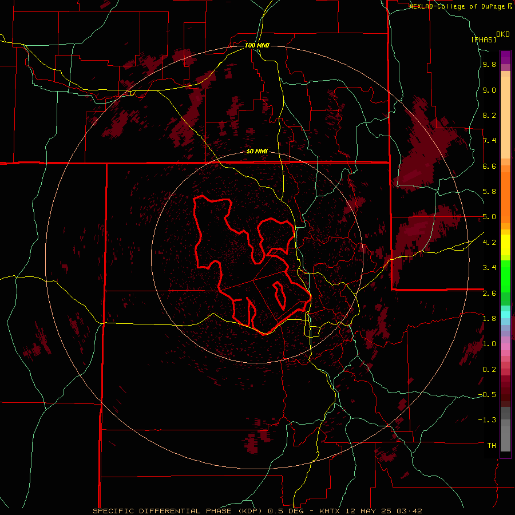Click the 100 NMI range ring label
The height and width of the screenshot is (515, 515).
click(x=257, y=45)
